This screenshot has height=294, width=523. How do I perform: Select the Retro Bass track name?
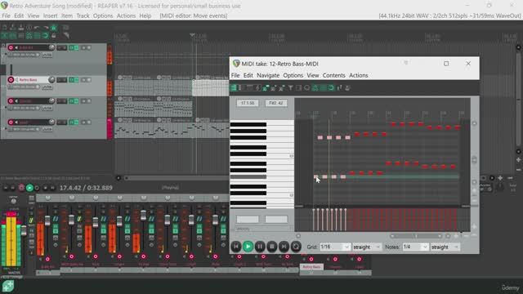[29, 80]
